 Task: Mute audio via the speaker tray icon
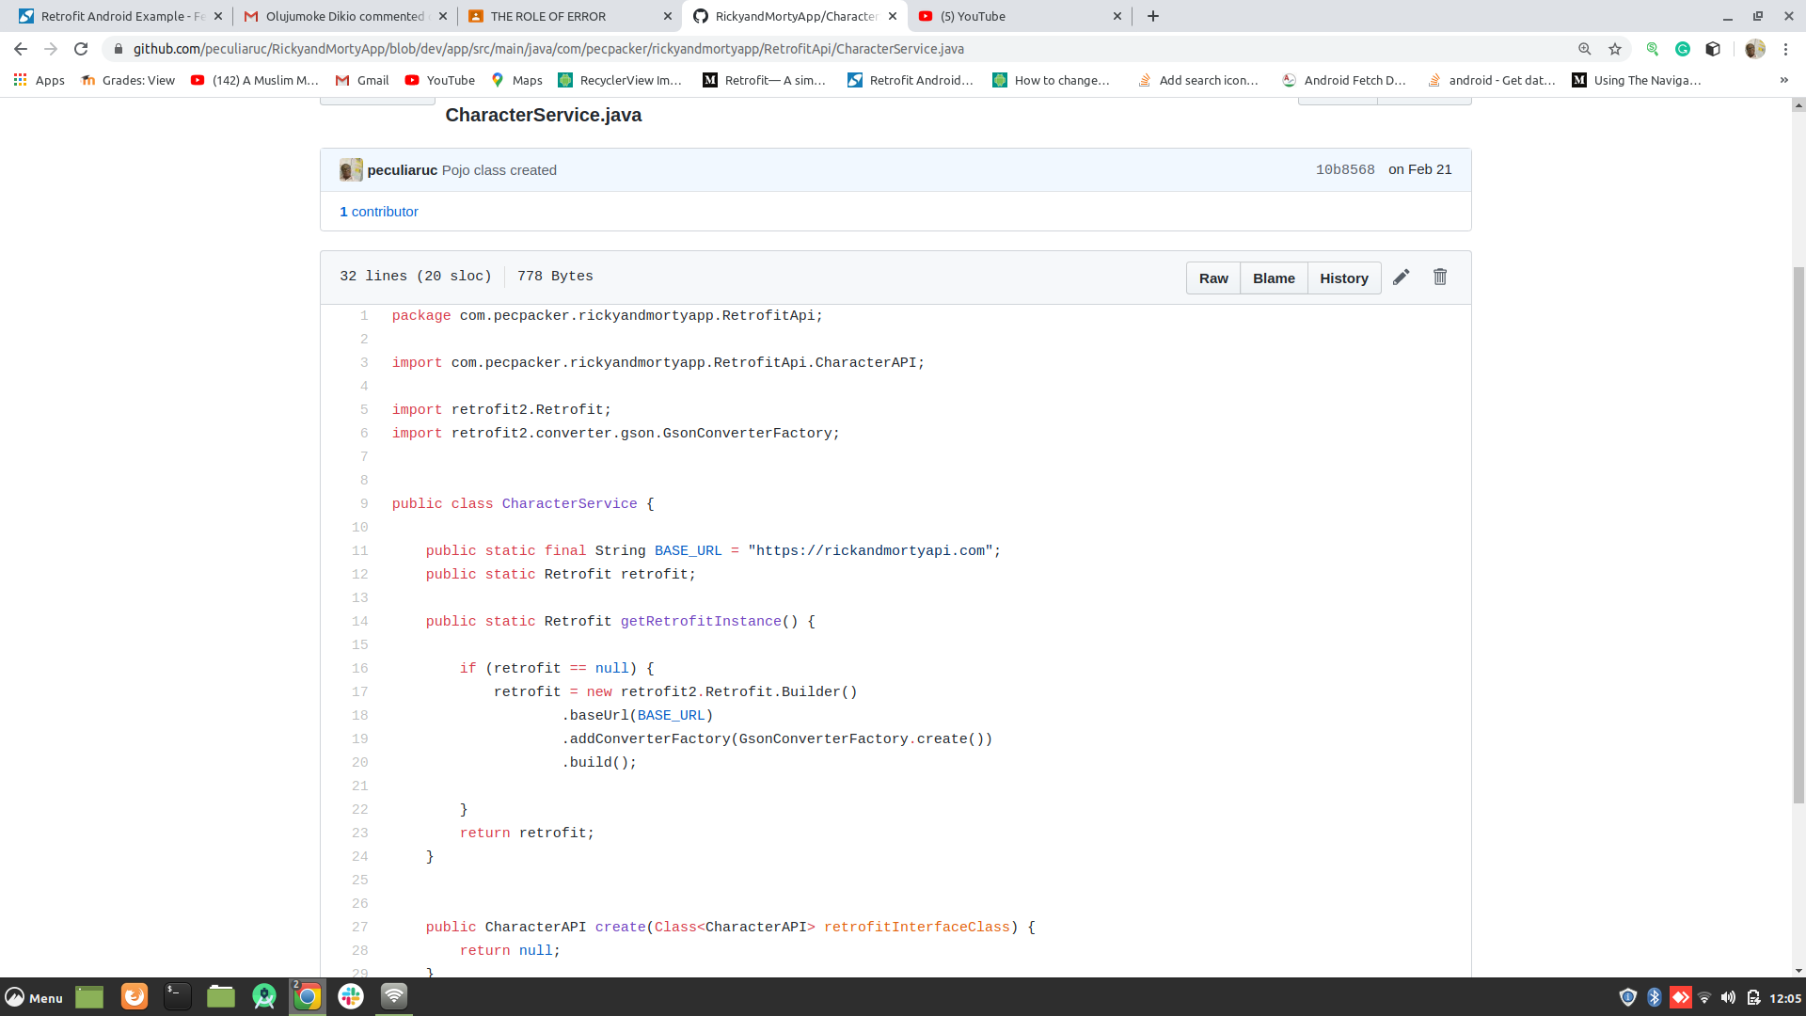point(1728,997)
